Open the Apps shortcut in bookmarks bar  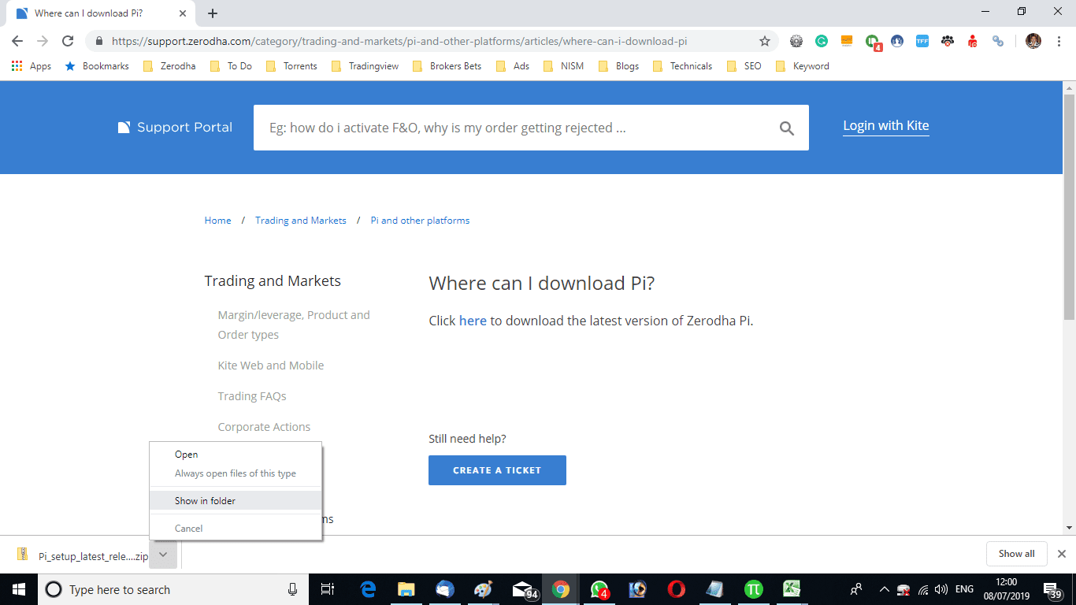click(x=32, y=66)
